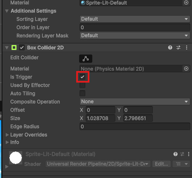Click the shader Edit... button
Image resolution: width=192 pixels, height=178 pixels.
pyautogui.click(x=162, y=164)
